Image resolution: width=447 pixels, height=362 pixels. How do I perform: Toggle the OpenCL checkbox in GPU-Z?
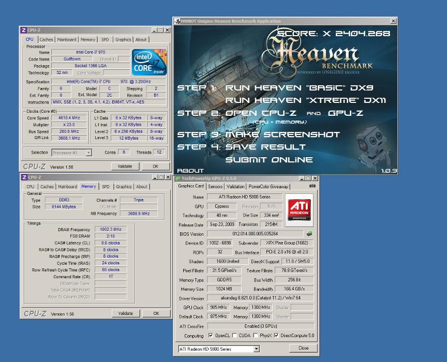click(x=211, y=336)
